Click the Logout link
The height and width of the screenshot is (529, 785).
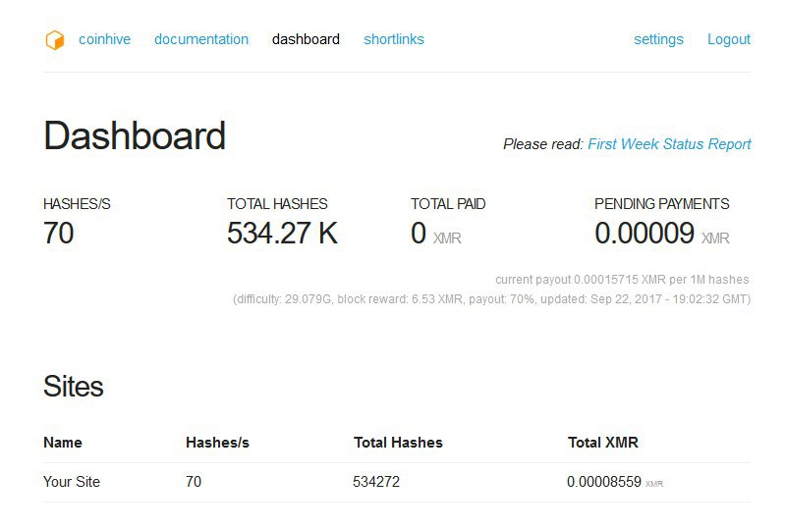(729, 39)
